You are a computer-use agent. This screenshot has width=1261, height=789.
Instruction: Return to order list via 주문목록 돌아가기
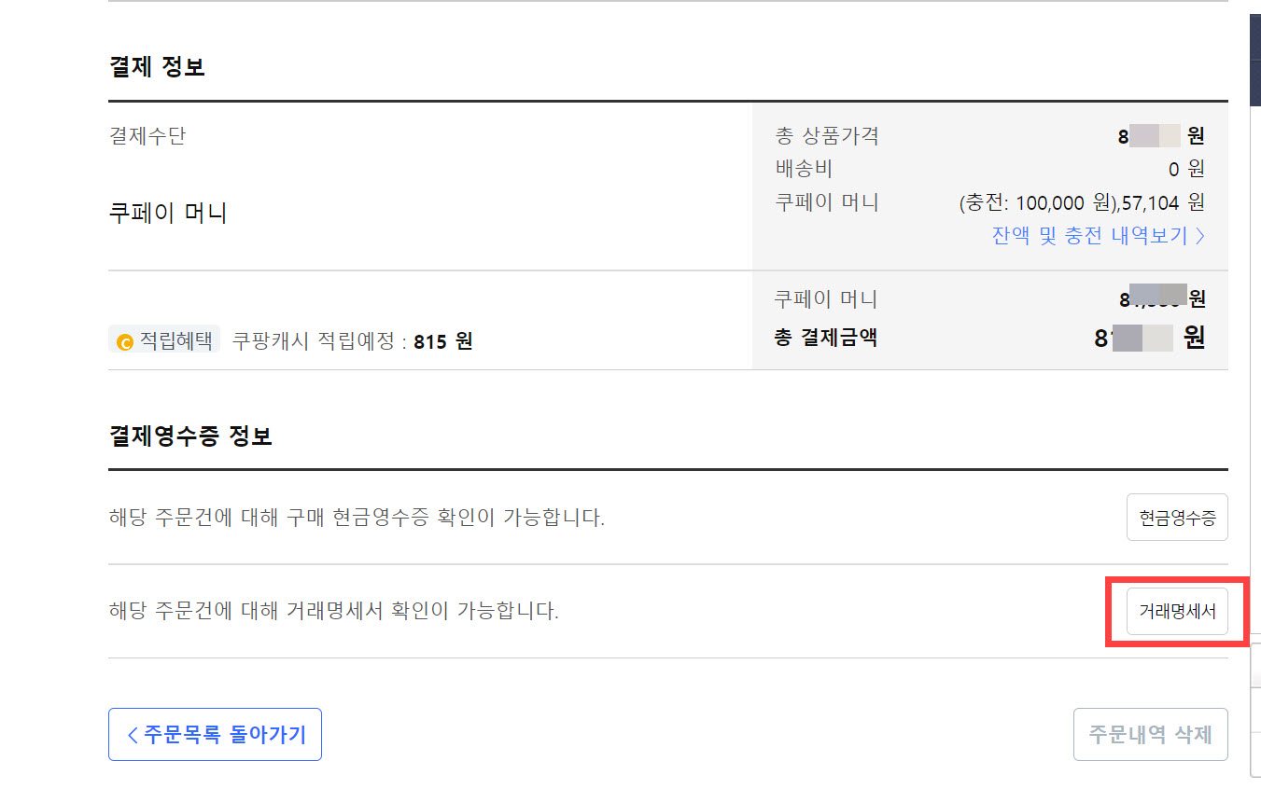coord(215,735)
